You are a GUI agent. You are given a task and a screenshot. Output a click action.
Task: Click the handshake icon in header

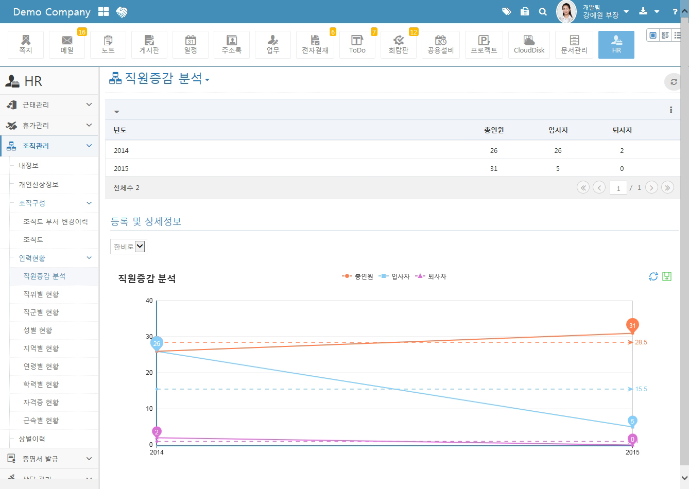point(122,12)
